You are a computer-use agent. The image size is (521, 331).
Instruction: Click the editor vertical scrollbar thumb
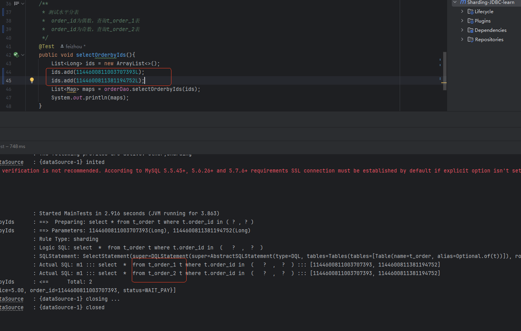445,71
